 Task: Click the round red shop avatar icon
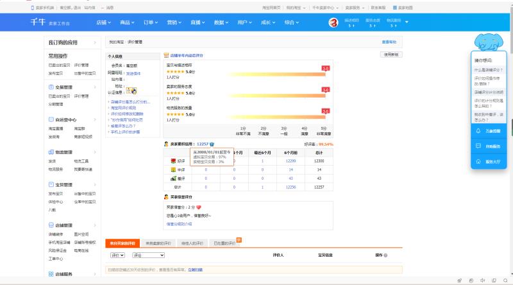333,22
